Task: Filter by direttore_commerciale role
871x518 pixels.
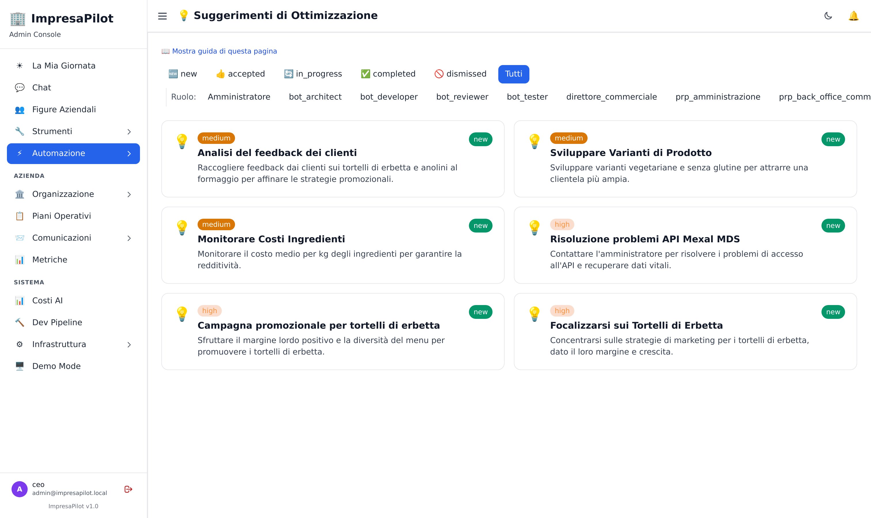Action: pos(611,97)
